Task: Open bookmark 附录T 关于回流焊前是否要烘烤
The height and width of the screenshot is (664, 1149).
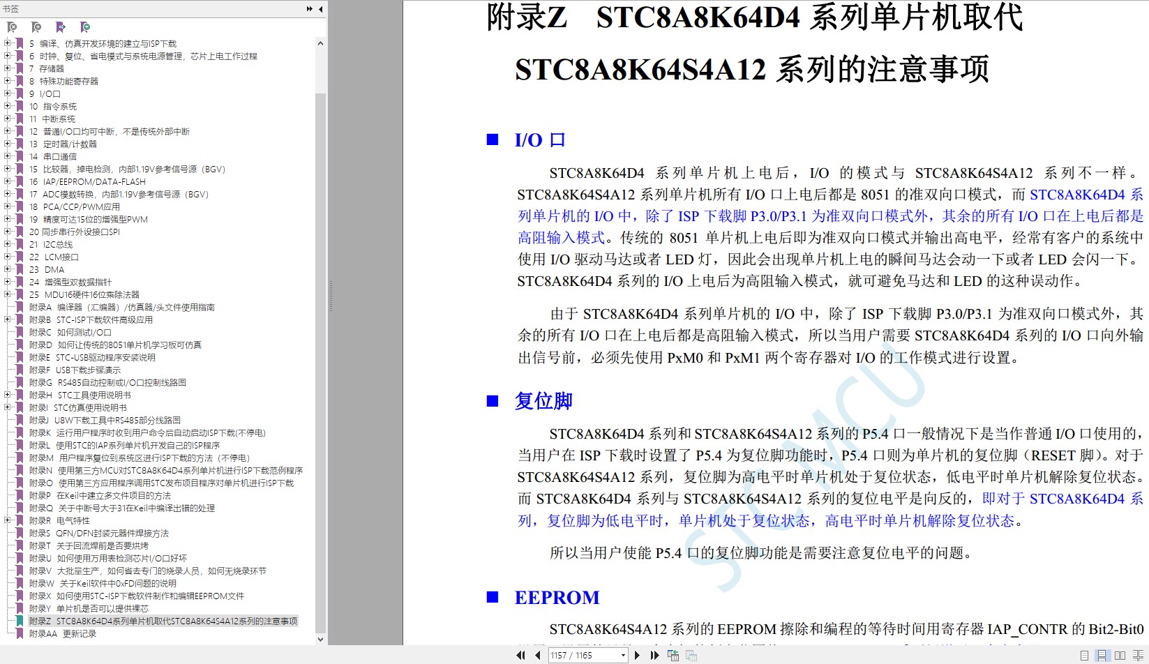Action: 89,545
